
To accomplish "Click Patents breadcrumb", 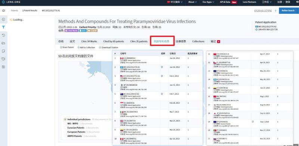I will (x=15, y=11).
